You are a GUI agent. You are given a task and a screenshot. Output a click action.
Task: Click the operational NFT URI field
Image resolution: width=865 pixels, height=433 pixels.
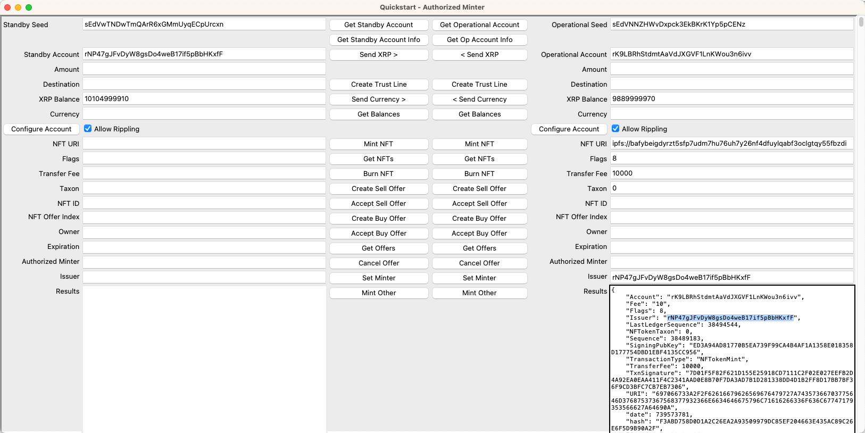pos(731,144)
